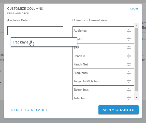Click the Available Data heading
Screen dimensions: 146x123
point(17,20)
